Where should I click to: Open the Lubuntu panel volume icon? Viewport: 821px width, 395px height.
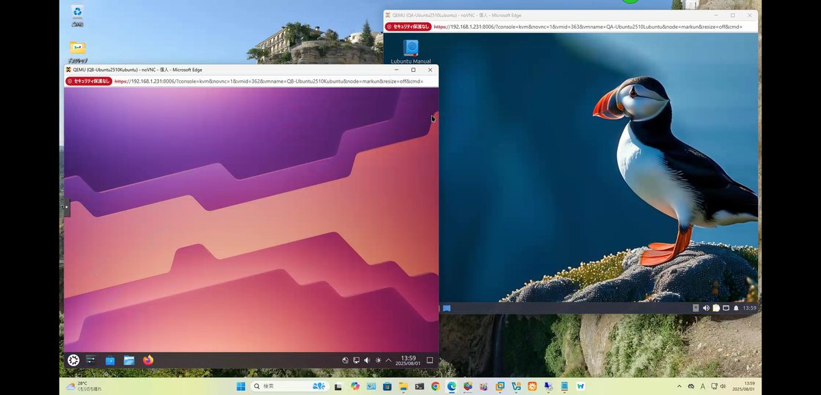click(706, 308)
